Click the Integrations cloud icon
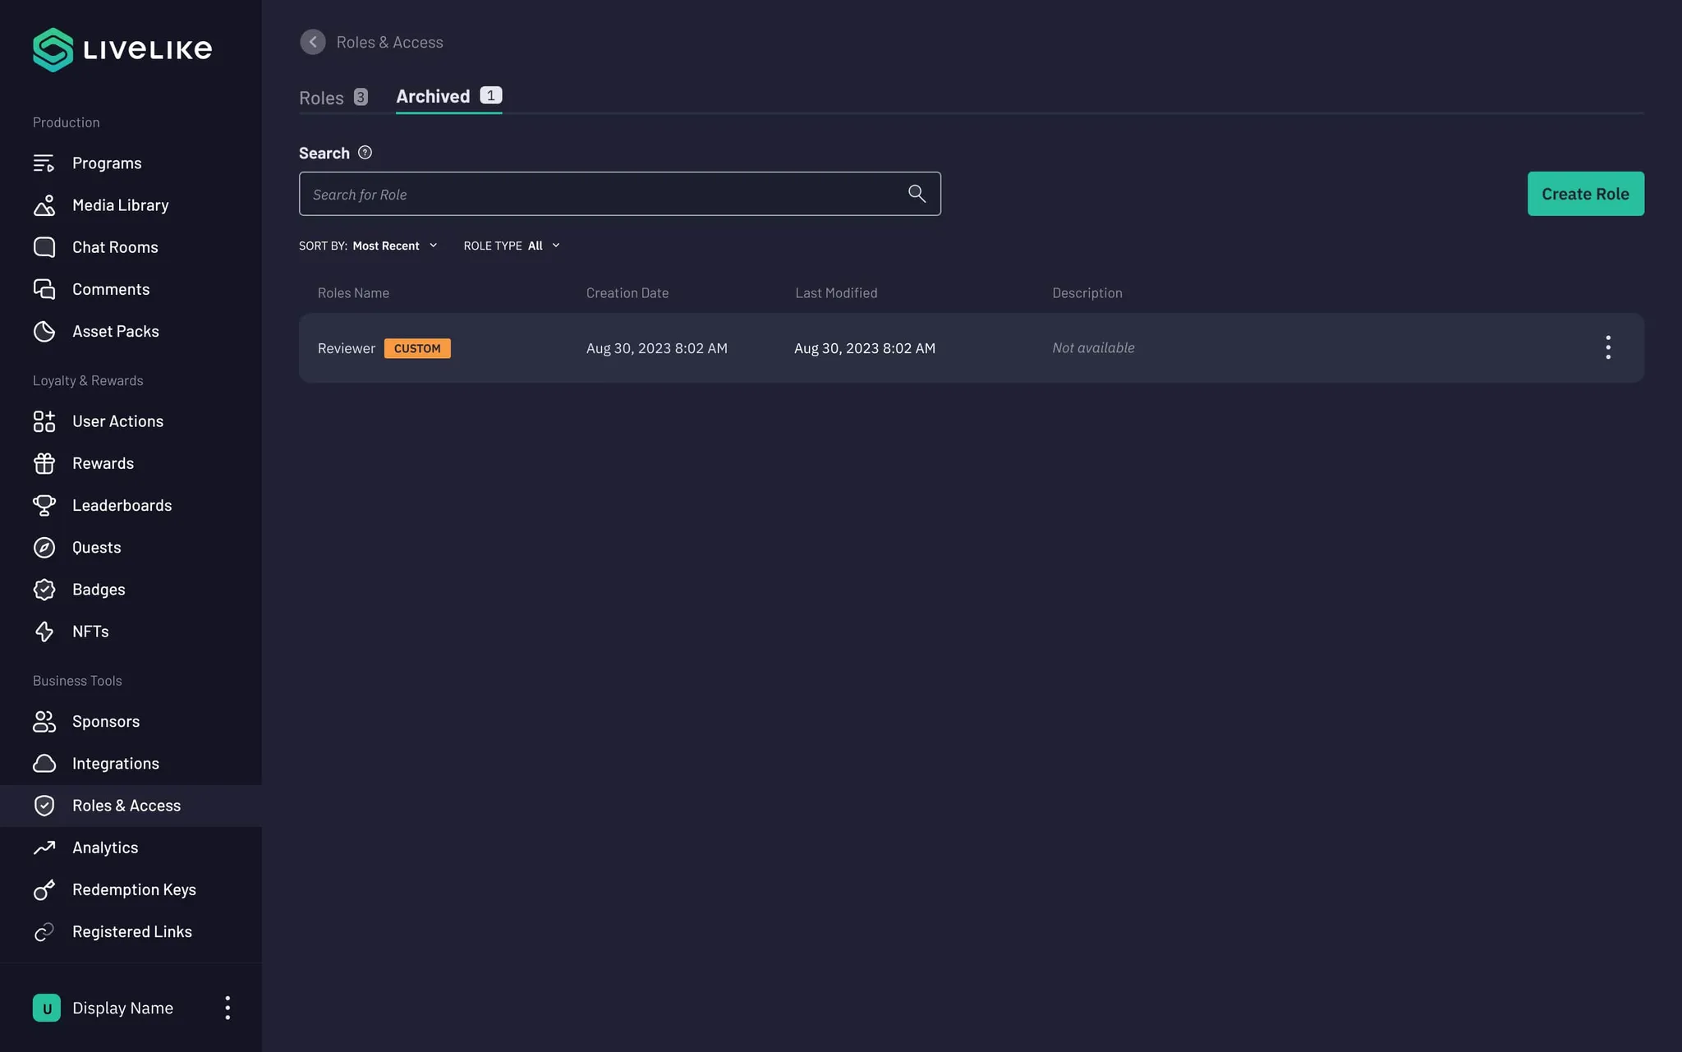The width and height of the screenshot is (1682, 1052). [44, 763]
